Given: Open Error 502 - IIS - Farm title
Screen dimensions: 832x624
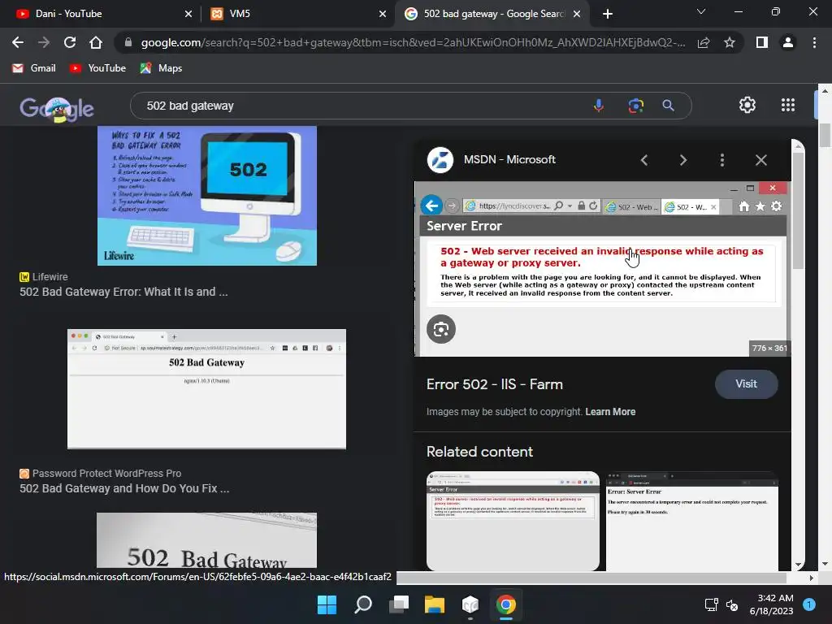Looking at the screenshot, I should tap(495, 384).
